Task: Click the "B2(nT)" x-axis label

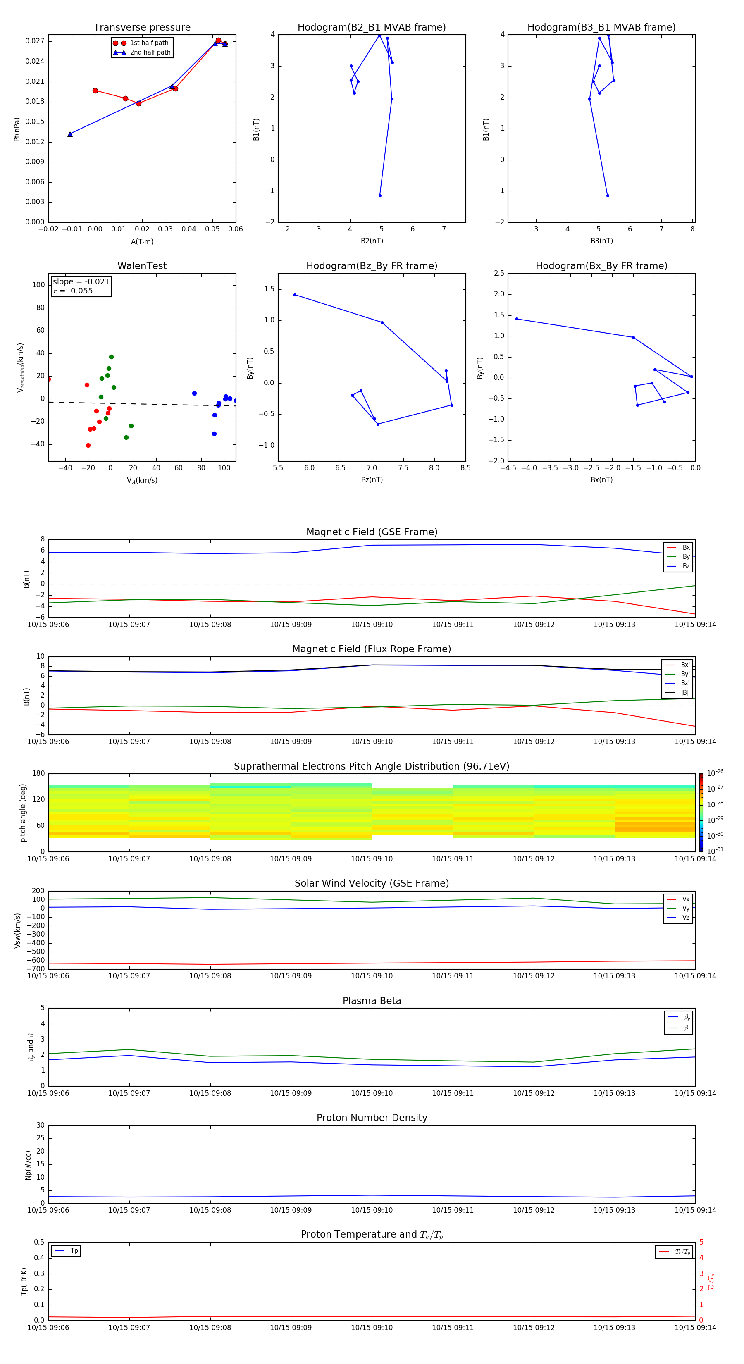Action: pyautogui.click(x=372, y=241)
